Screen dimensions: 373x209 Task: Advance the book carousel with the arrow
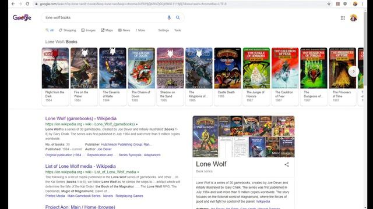pos(354,71)
